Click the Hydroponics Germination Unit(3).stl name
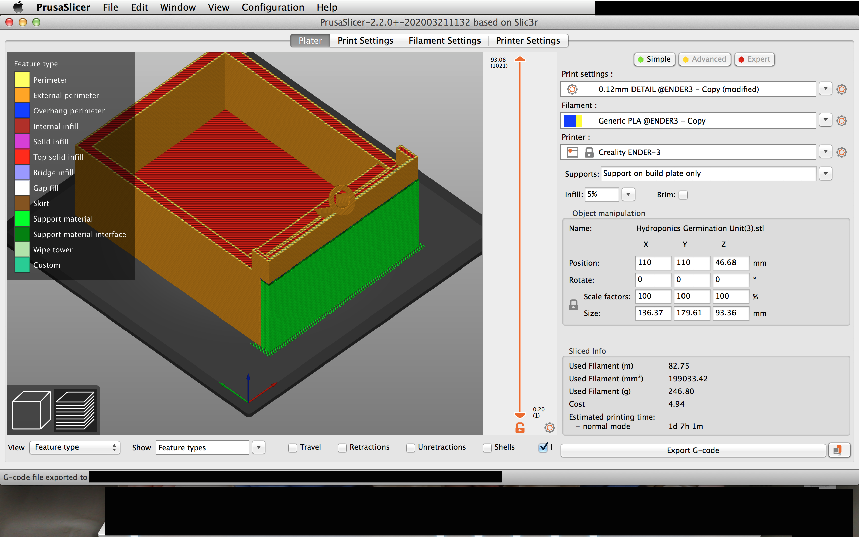 click(x=700, y=228)
